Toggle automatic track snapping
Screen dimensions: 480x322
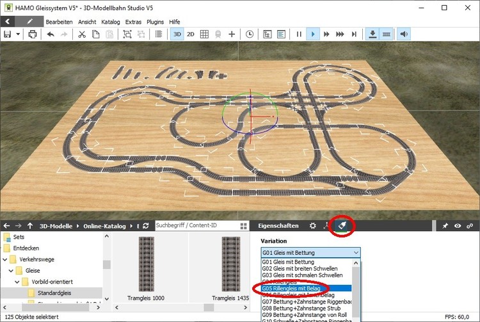[x=386, y=35]
